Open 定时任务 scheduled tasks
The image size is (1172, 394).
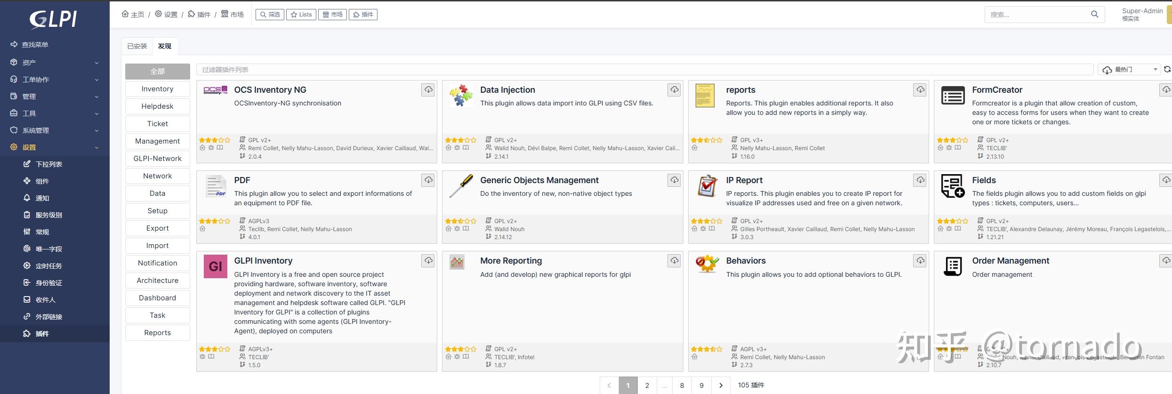(49, 266)
